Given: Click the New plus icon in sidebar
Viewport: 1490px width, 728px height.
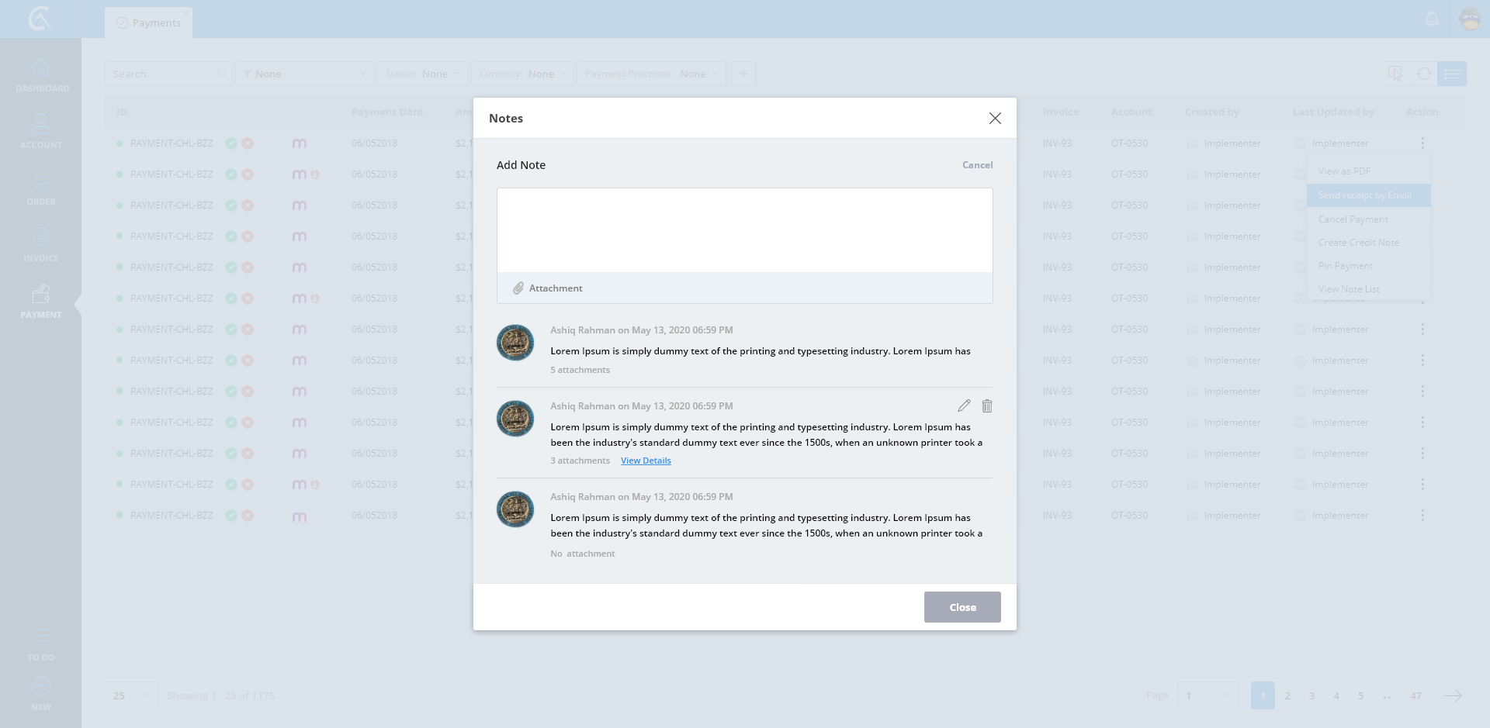Looking at the screenshot, I should click(x=41, y=692).
